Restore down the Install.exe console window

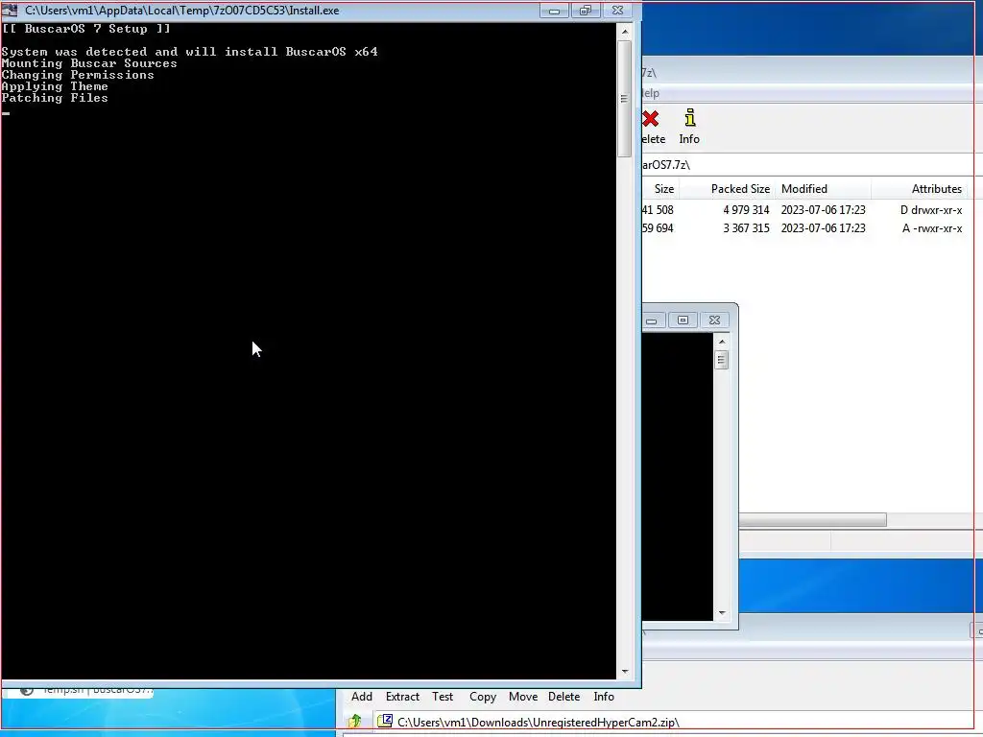tap(585, 11)
